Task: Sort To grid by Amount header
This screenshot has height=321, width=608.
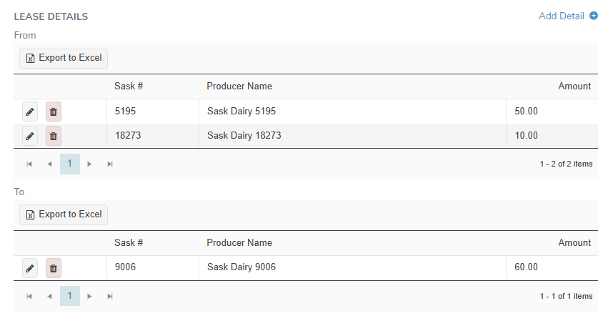Action: pos(574,243)
